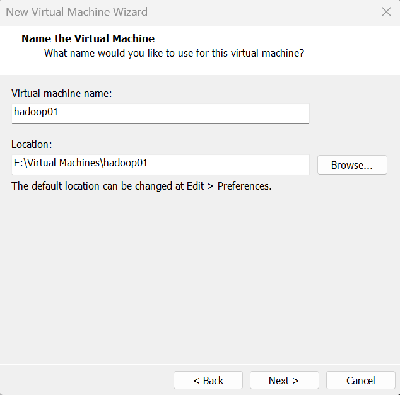
Task: Click the default location hint text
Action: pos(141,186)
